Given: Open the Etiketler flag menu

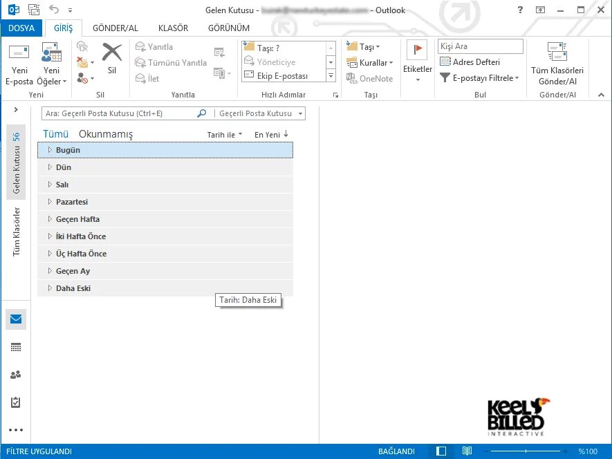Looking at the screenshot, I should tap(417, 61).
